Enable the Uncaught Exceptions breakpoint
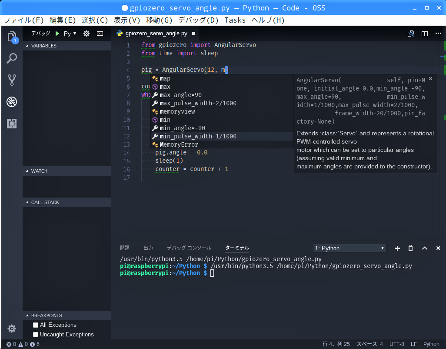This screenshot has width=446, height=349. coord(36,335)
